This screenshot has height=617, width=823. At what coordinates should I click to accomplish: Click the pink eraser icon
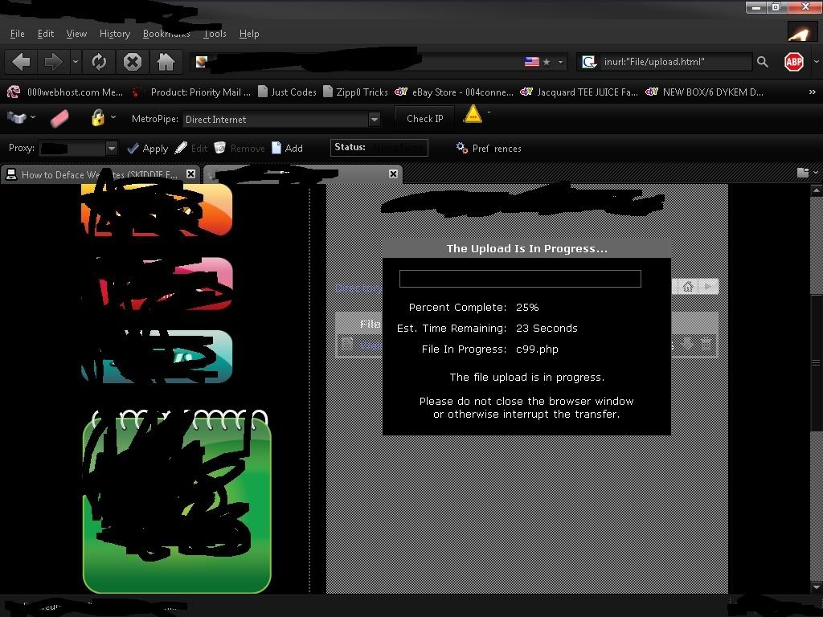(59, 118)
